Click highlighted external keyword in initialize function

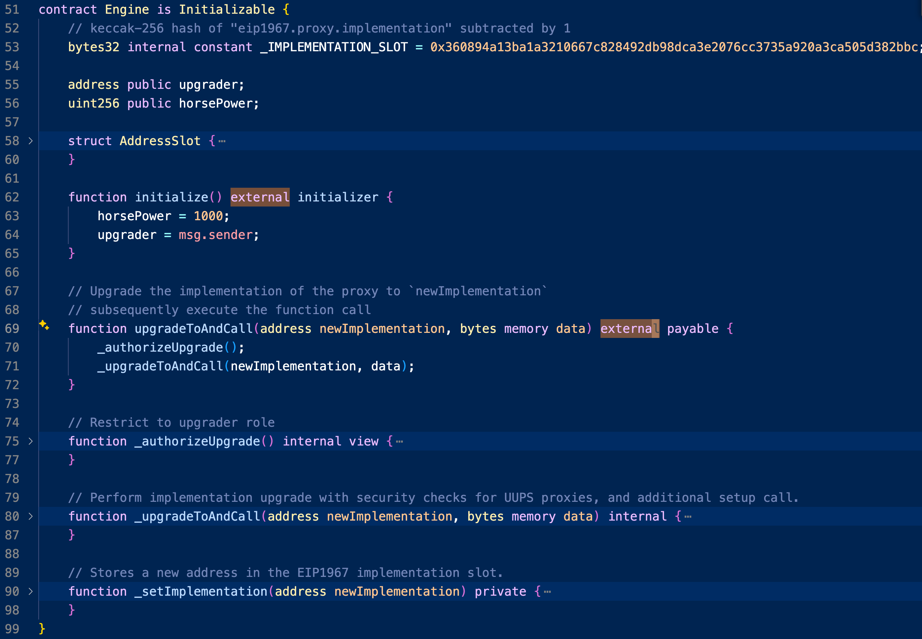pos(260,197)
